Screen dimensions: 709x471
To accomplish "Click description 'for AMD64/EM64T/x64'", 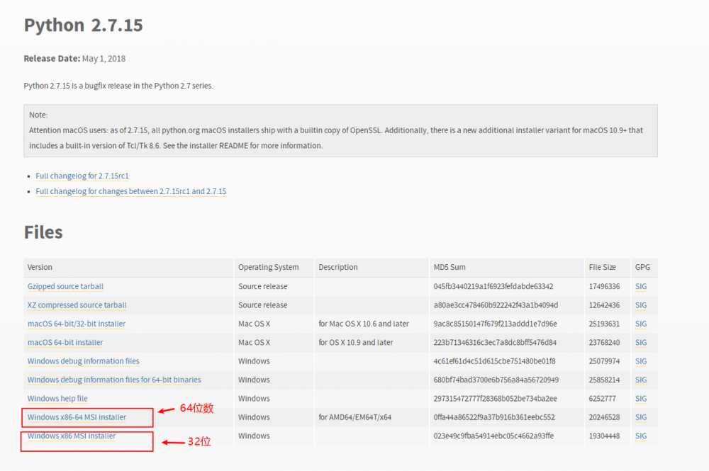I will (355, 417).
